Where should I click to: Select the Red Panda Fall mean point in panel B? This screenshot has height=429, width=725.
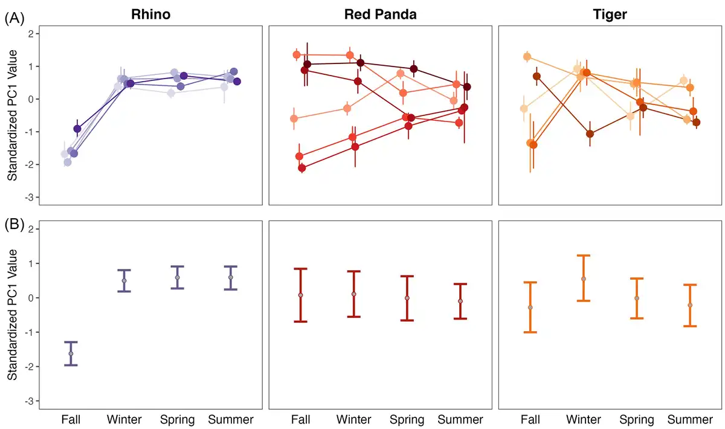(x=300, y=295)
